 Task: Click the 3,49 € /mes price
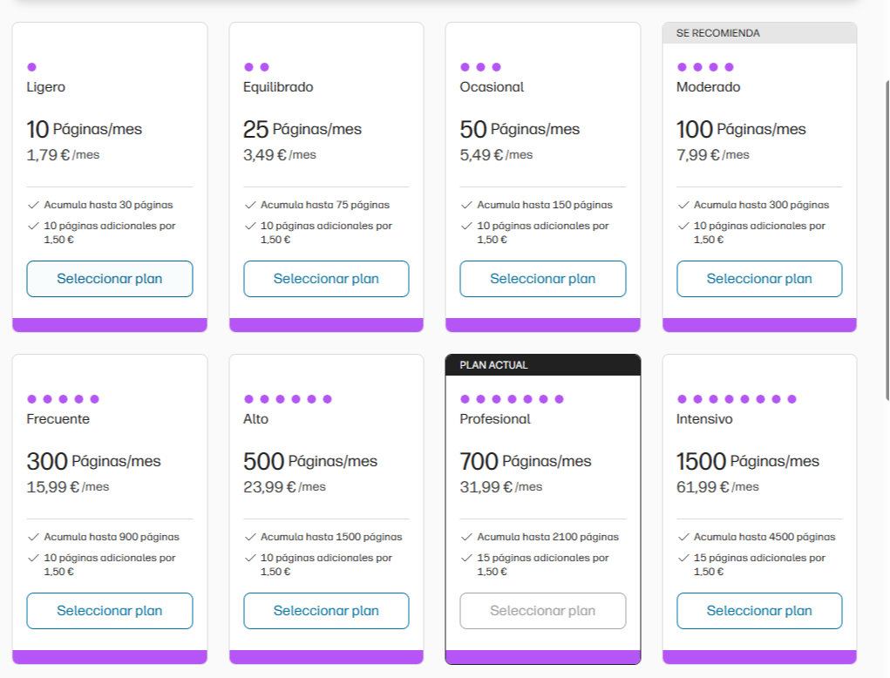[280, 155]
